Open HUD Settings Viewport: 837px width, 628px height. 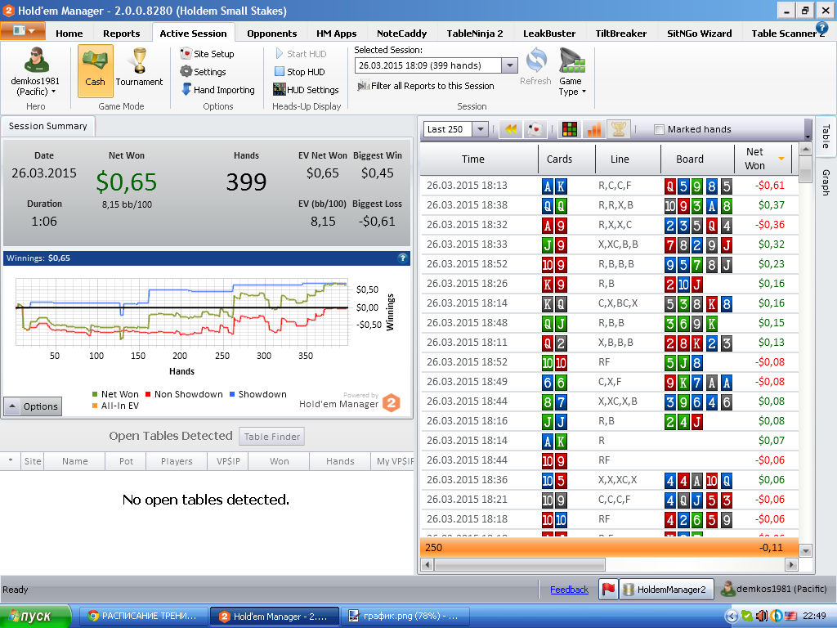tap(306, 90)
